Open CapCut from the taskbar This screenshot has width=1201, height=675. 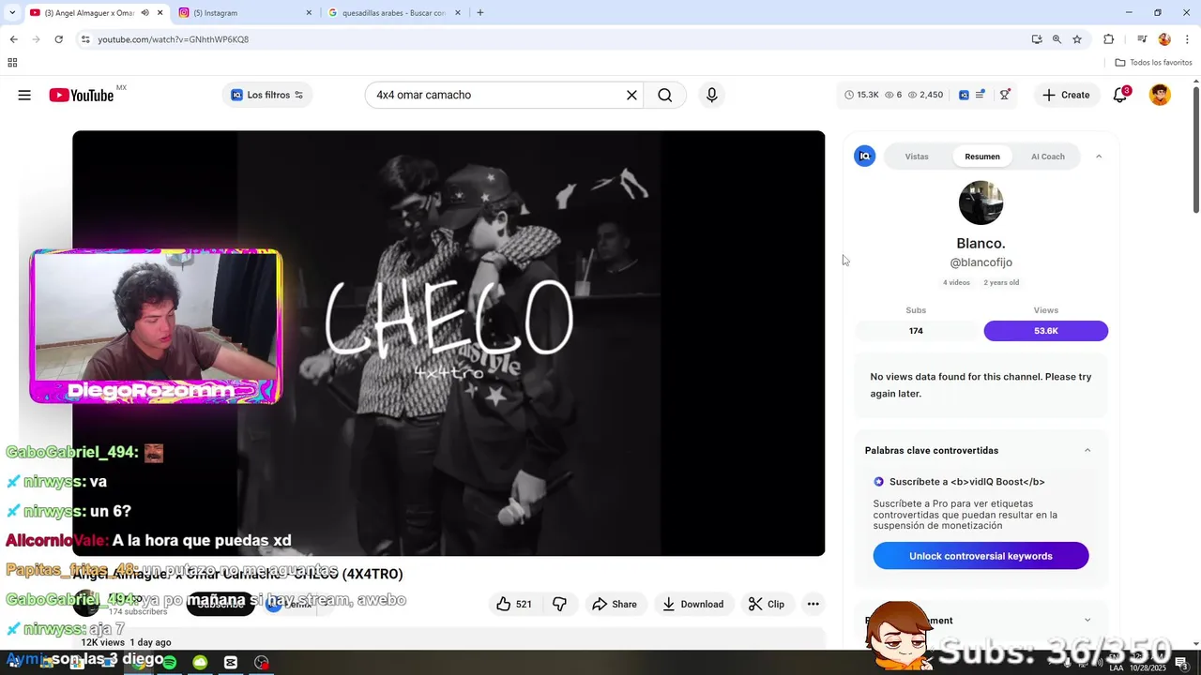click(x=231, y=662)
